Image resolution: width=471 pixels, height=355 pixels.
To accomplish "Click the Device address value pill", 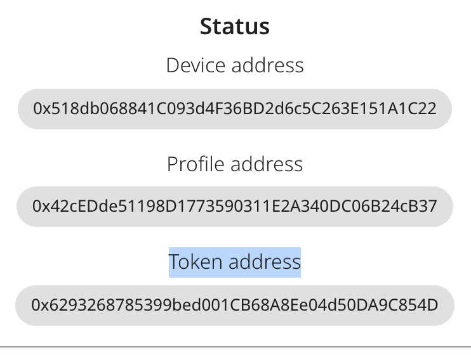I will point(235,109).
